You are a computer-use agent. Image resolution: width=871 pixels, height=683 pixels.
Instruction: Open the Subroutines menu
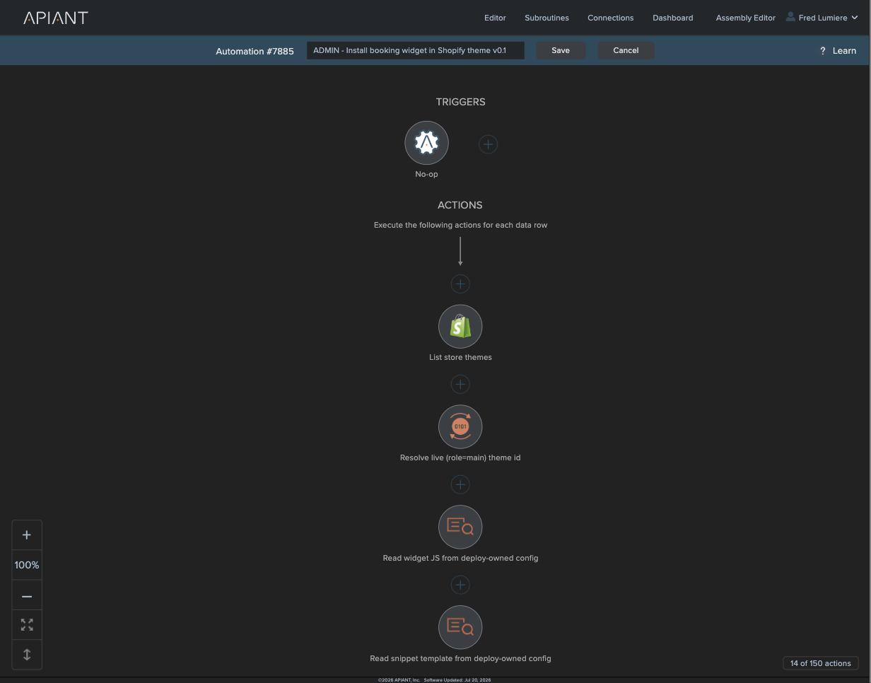(x=546, y=18)
